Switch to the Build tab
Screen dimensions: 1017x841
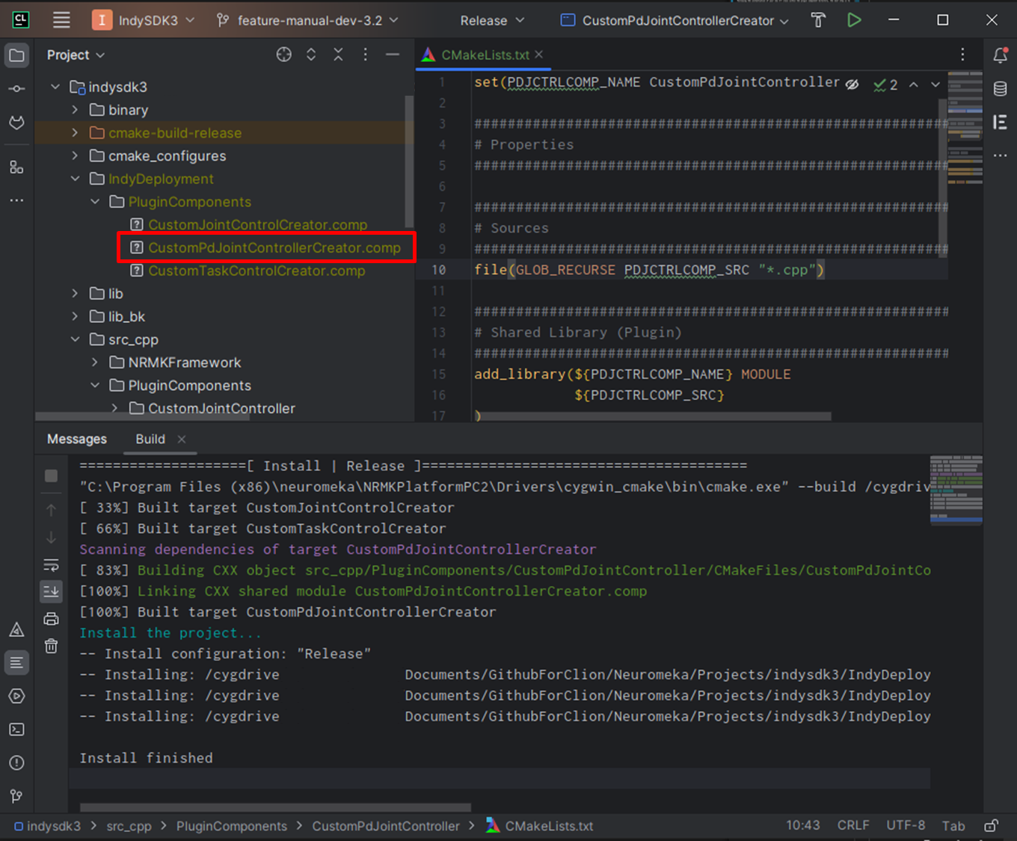(x=150, y=439)
